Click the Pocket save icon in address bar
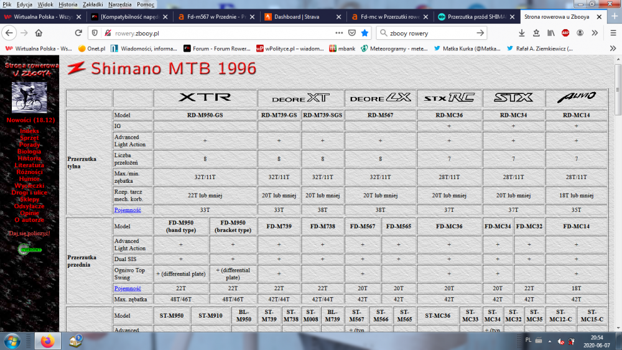Image resolution: width=622 pixels, height=350 pixels. click(352, 33)
